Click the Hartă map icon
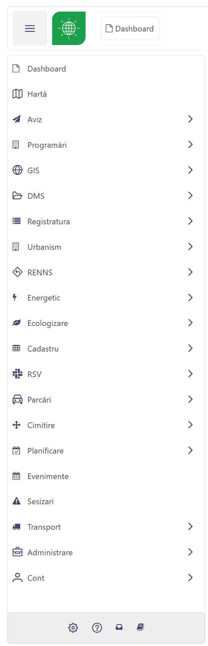Viewport: 208px width, 646px height. point(17,94)
